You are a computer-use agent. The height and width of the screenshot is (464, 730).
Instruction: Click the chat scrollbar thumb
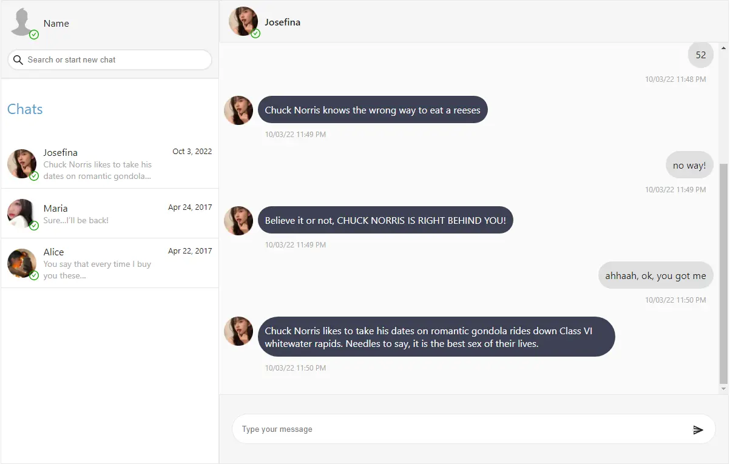[723, 273]
